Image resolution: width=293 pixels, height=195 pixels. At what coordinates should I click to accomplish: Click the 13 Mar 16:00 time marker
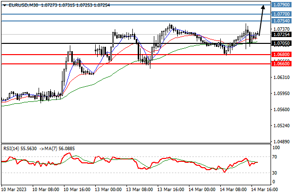(x=171, y=190)
